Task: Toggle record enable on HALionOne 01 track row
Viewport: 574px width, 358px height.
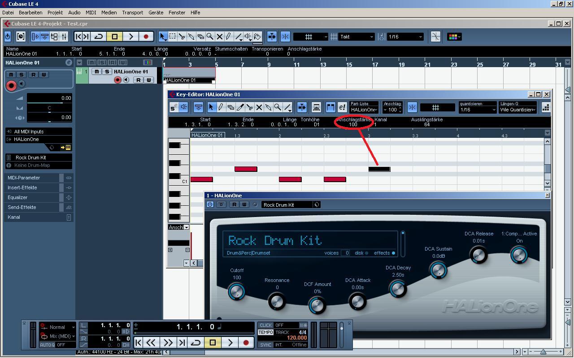Action: coord(117,80)
